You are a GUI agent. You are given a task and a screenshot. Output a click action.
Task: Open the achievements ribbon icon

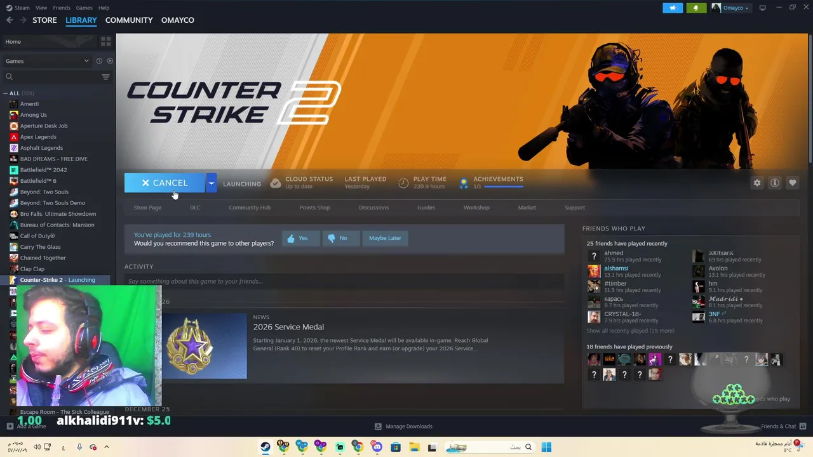[464, 183]
